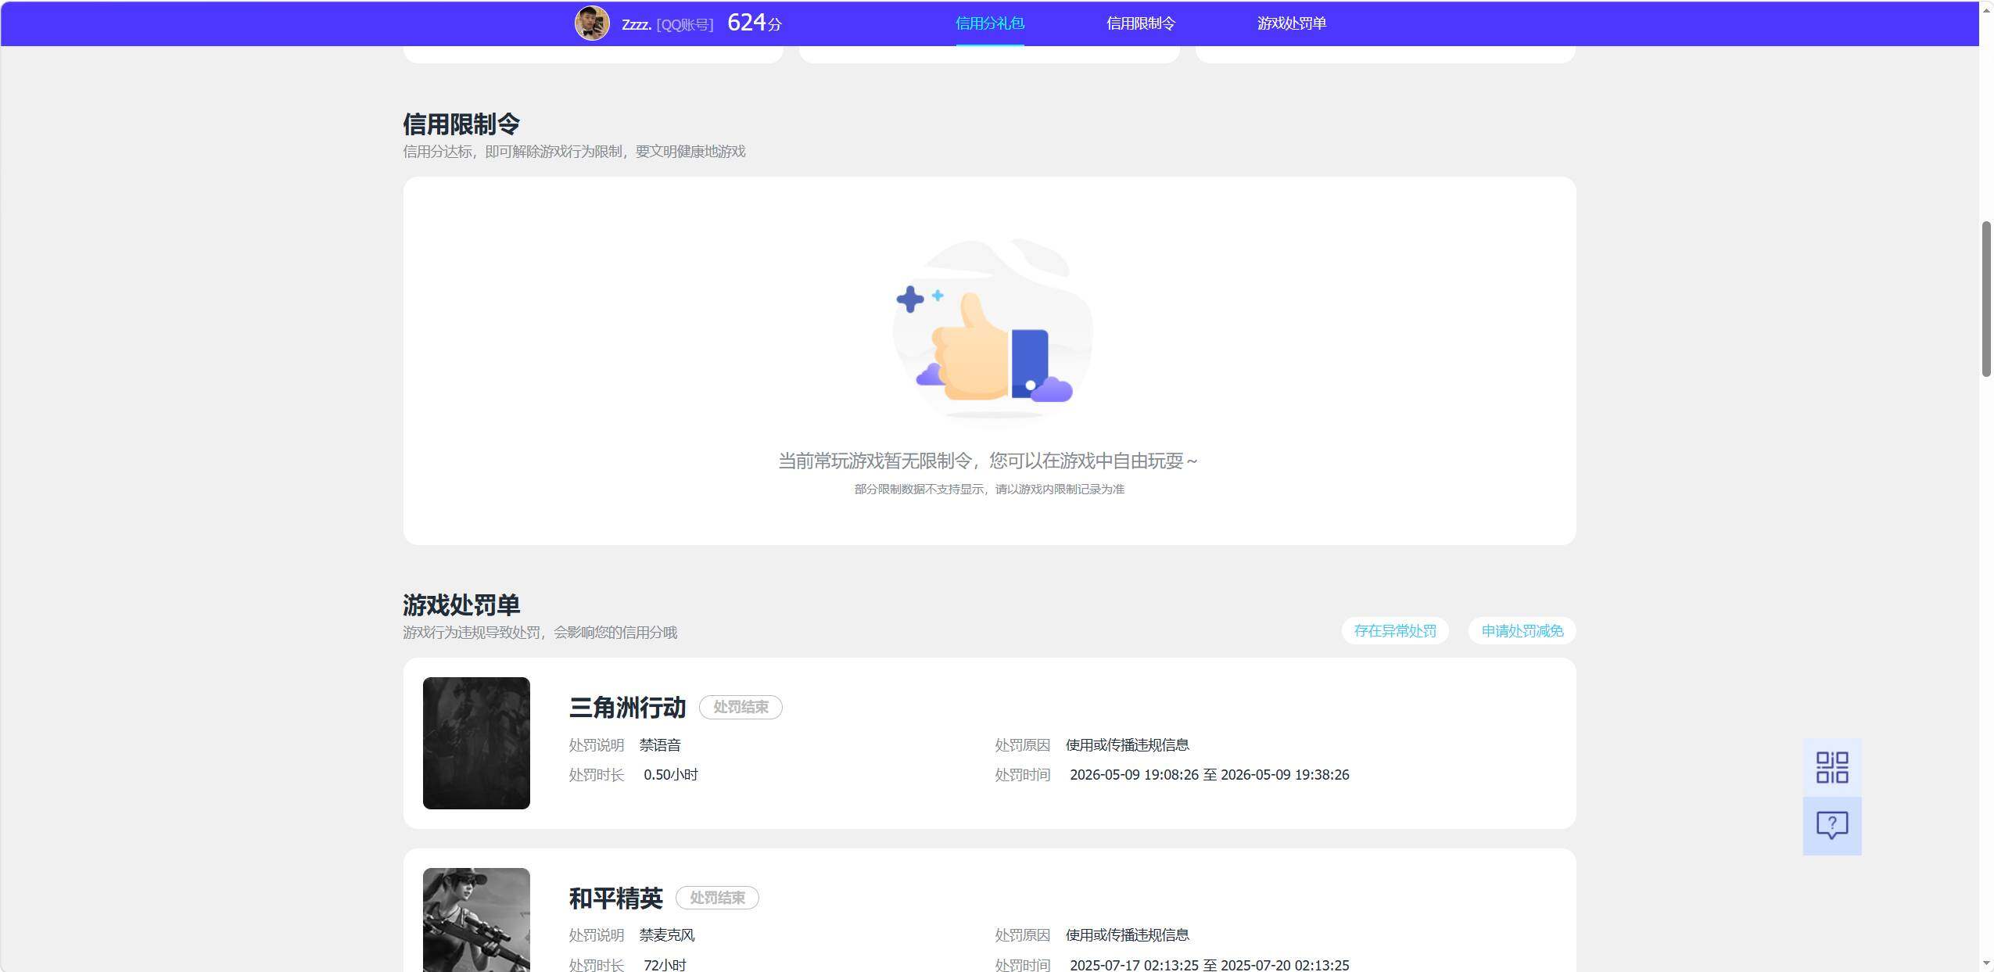The image size is (1994, 972).
Task: Click 使用或传播违规信息 in 和平精英 card
Action: (1127, 935)
